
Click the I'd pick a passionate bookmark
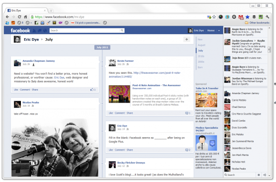(85, 23)
